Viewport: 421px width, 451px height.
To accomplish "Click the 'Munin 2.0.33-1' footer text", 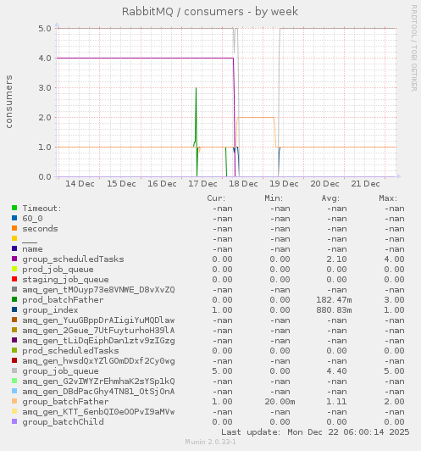I will [x=210, y=442].
